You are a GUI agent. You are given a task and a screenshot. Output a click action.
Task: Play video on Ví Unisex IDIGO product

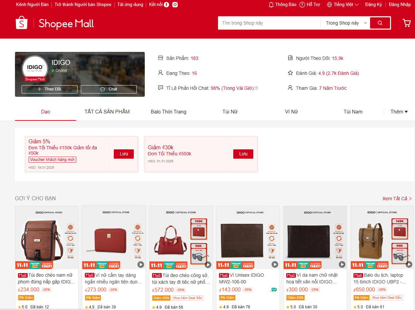tap(275, 264)
